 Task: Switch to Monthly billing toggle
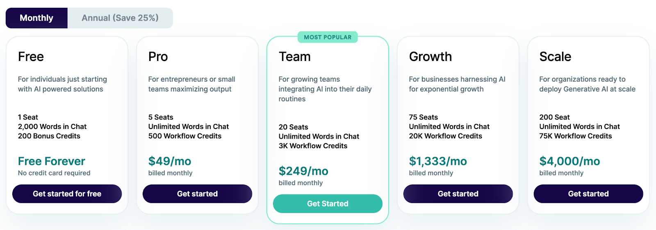[x=36, y=18]
